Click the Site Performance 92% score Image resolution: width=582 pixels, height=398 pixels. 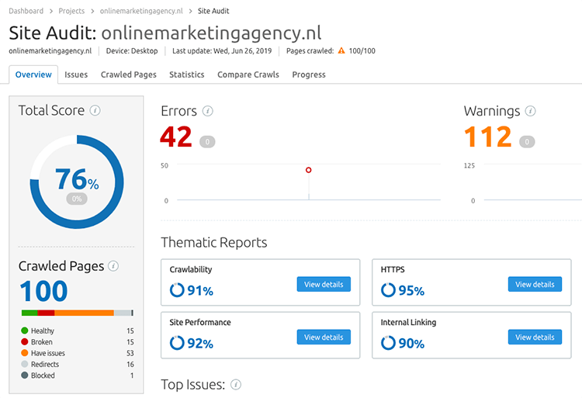tap(200, 344)
